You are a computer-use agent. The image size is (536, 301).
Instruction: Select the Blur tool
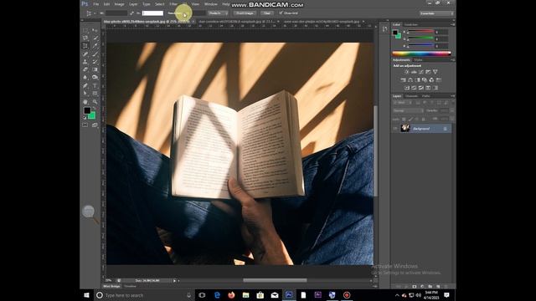85,77
